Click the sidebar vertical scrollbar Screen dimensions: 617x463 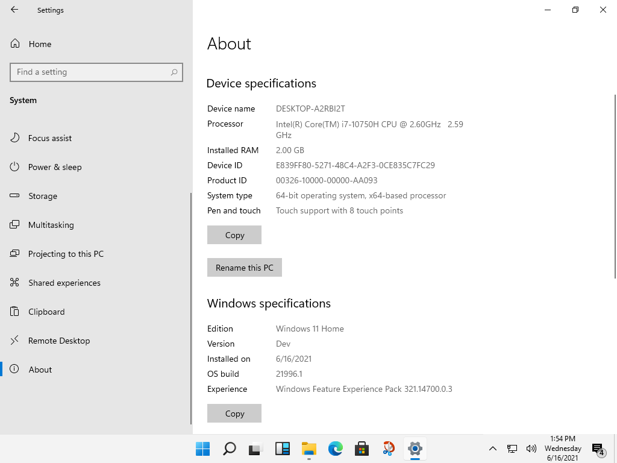click(x=191, y=308)
